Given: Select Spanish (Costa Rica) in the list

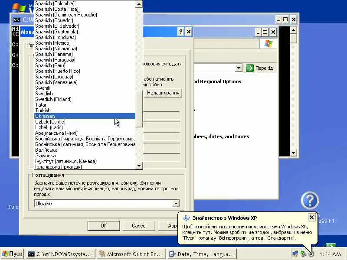Looking at the screenshot, I should click(85, 9).
